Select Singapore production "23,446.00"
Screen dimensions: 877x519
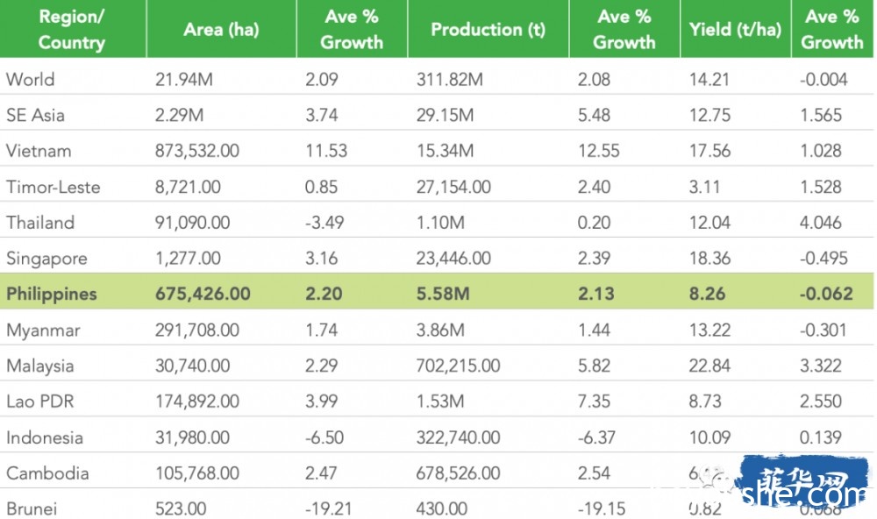coord(453,259)
